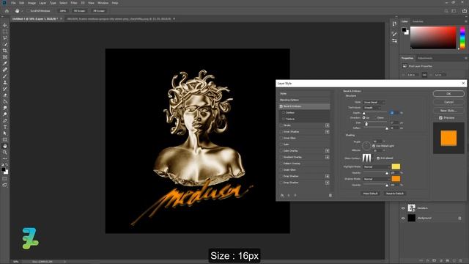The image size is (469, 264).
Task: Open the Layer menu
Action: 43,3
